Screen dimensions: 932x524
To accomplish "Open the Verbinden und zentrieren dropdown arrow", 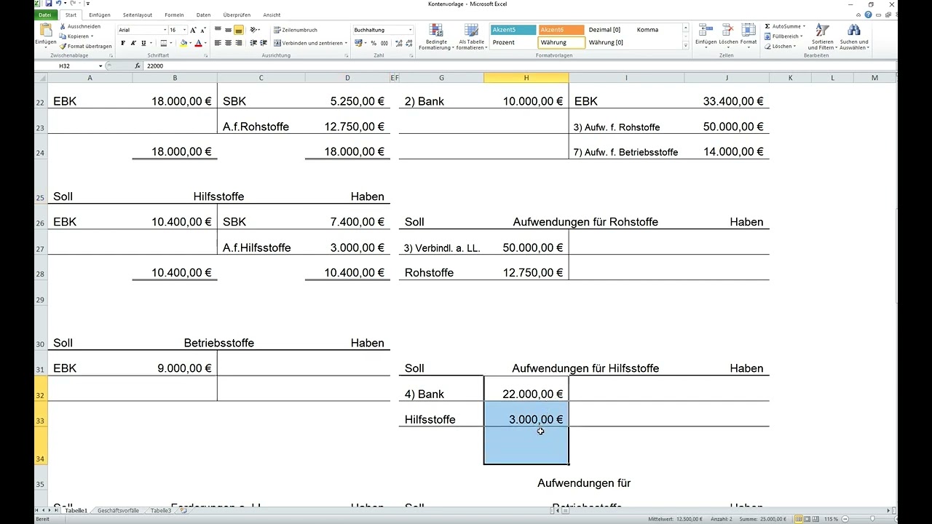I will (347, 43).
